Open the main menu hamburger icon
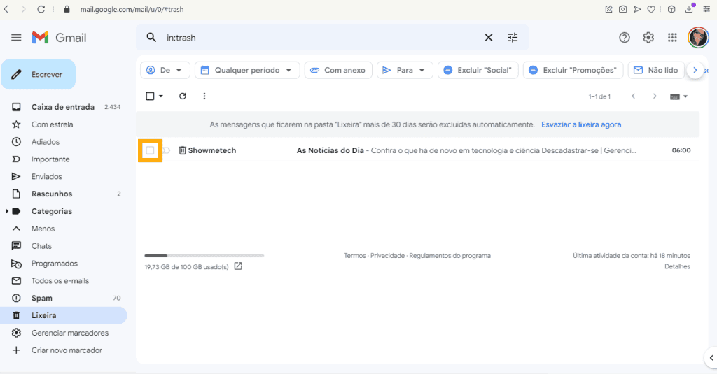 [x=16, y=38]
